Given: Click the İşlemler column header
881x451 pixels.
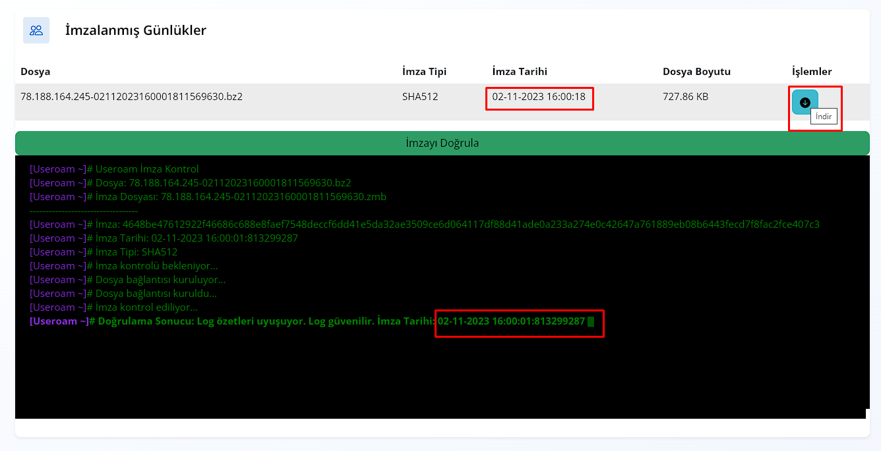Looking at the screenshot, I should [812, 72].
